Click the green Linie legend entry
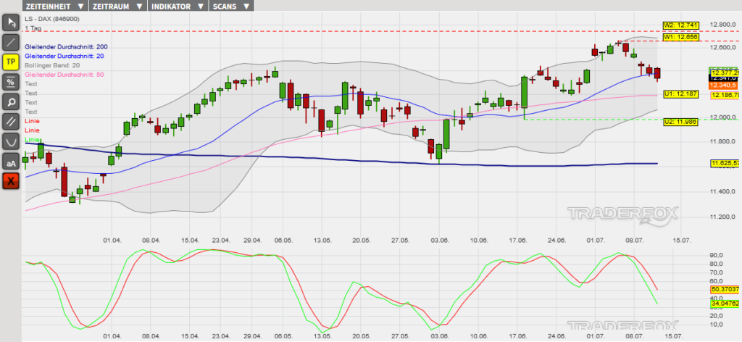742x342 pixels. coord(32,140)
